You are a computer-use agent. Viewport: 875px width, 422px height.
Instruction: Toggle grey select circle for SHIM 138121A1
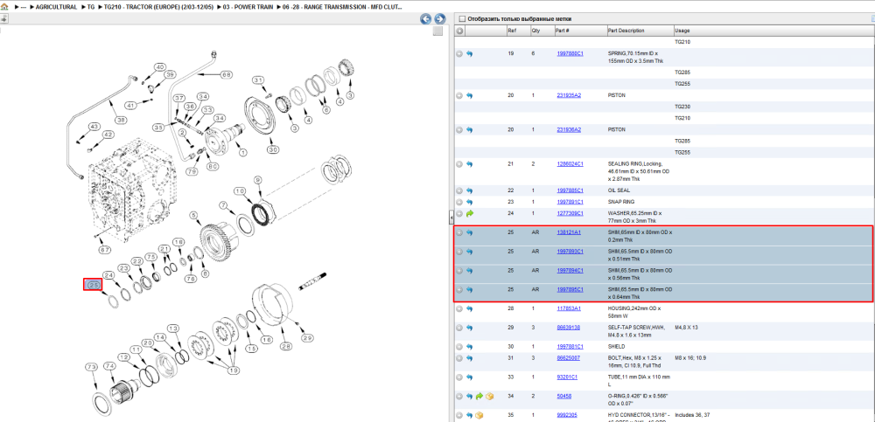459,232
